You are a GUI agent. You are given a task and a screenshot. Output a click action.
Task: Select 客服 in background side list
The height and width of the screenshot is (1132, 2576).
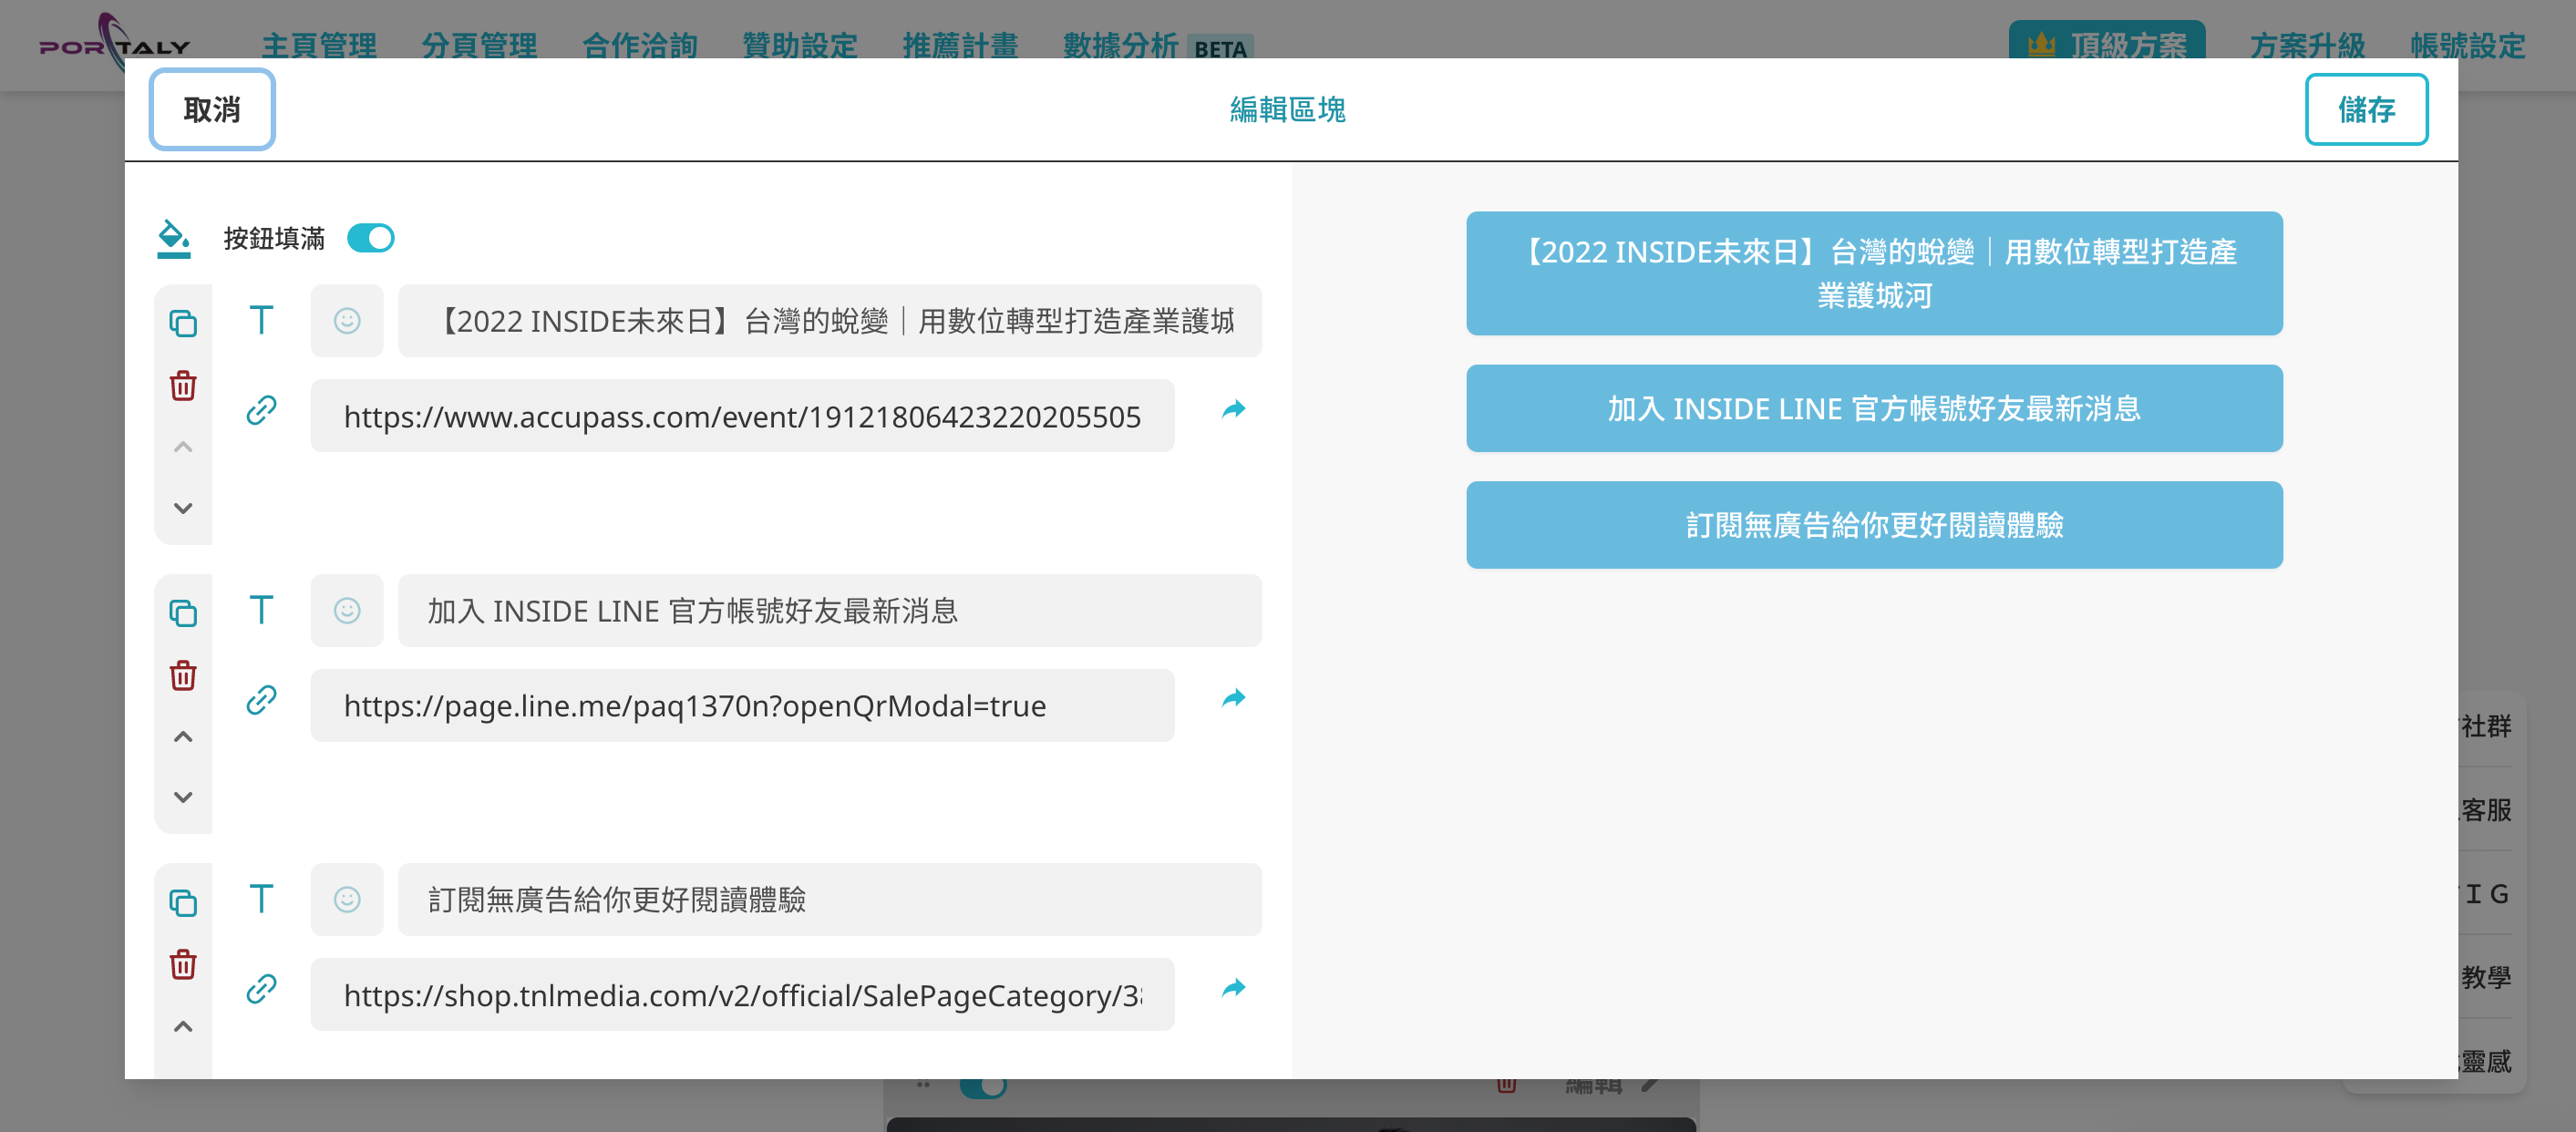[x=2486, y=810]
